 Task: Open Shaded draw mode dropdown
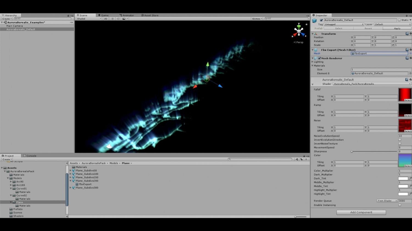coord(89,19)
